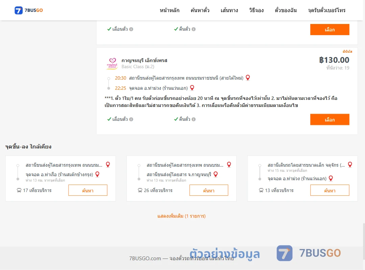The height and width of the screenshot is (270, 365).
Task: Click ค้นหา in the 13 เที่ยวบริการ card
Action: [x=330, y=190]
